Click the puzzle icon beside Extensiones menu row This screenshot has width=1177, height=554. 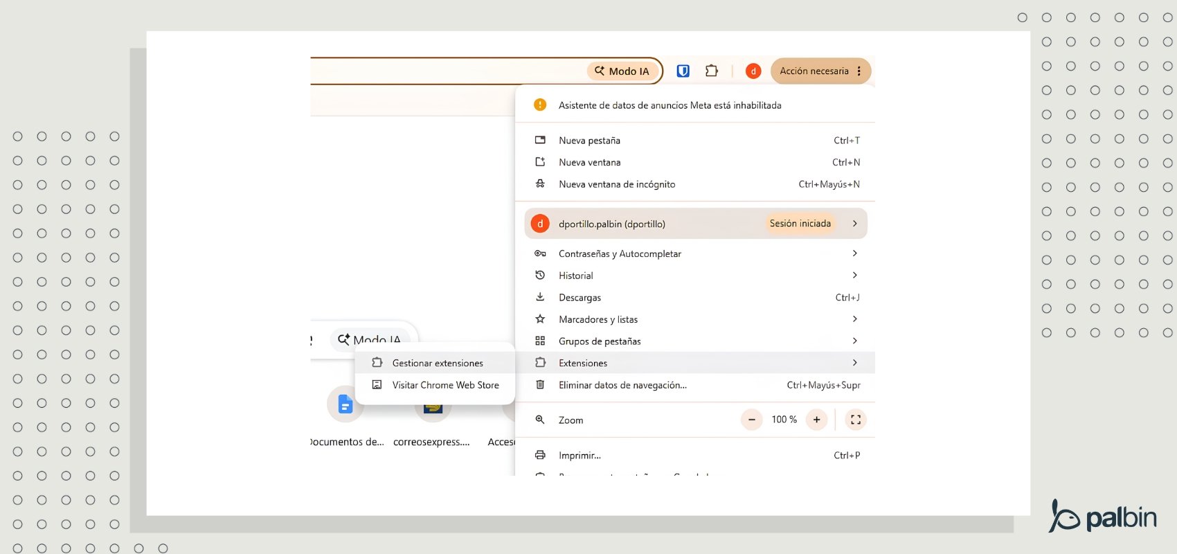click(x=540, y=363)
